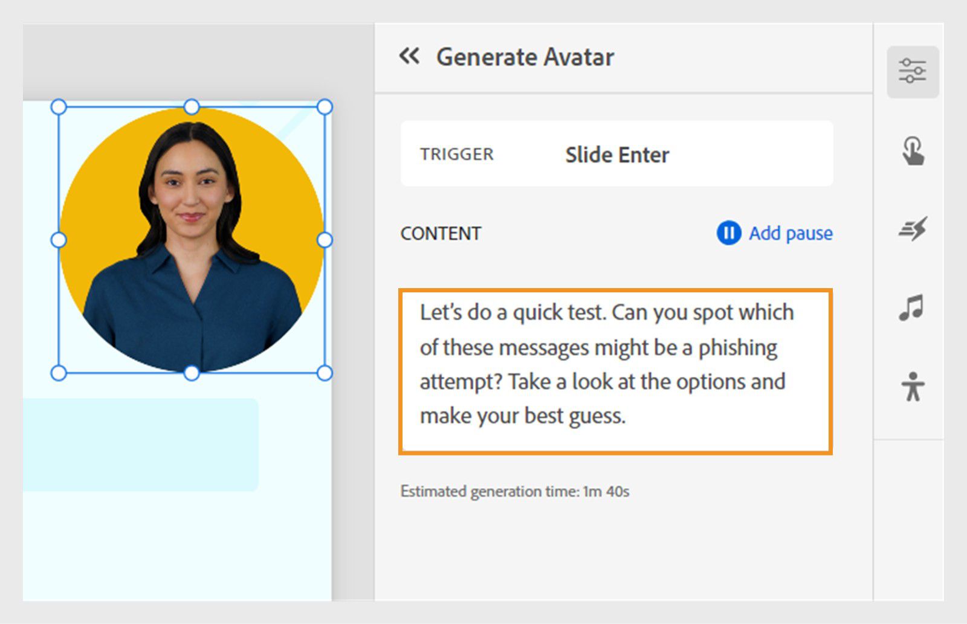This screenshot has width=967, height=624.
Task: Click the CONTENT section heading
Action: coord(441,233)
